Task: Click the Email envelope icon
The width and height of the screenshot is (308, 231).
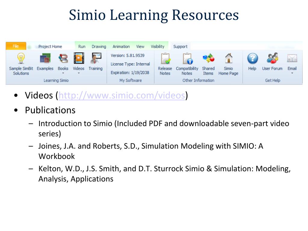Action: [292, 58]
